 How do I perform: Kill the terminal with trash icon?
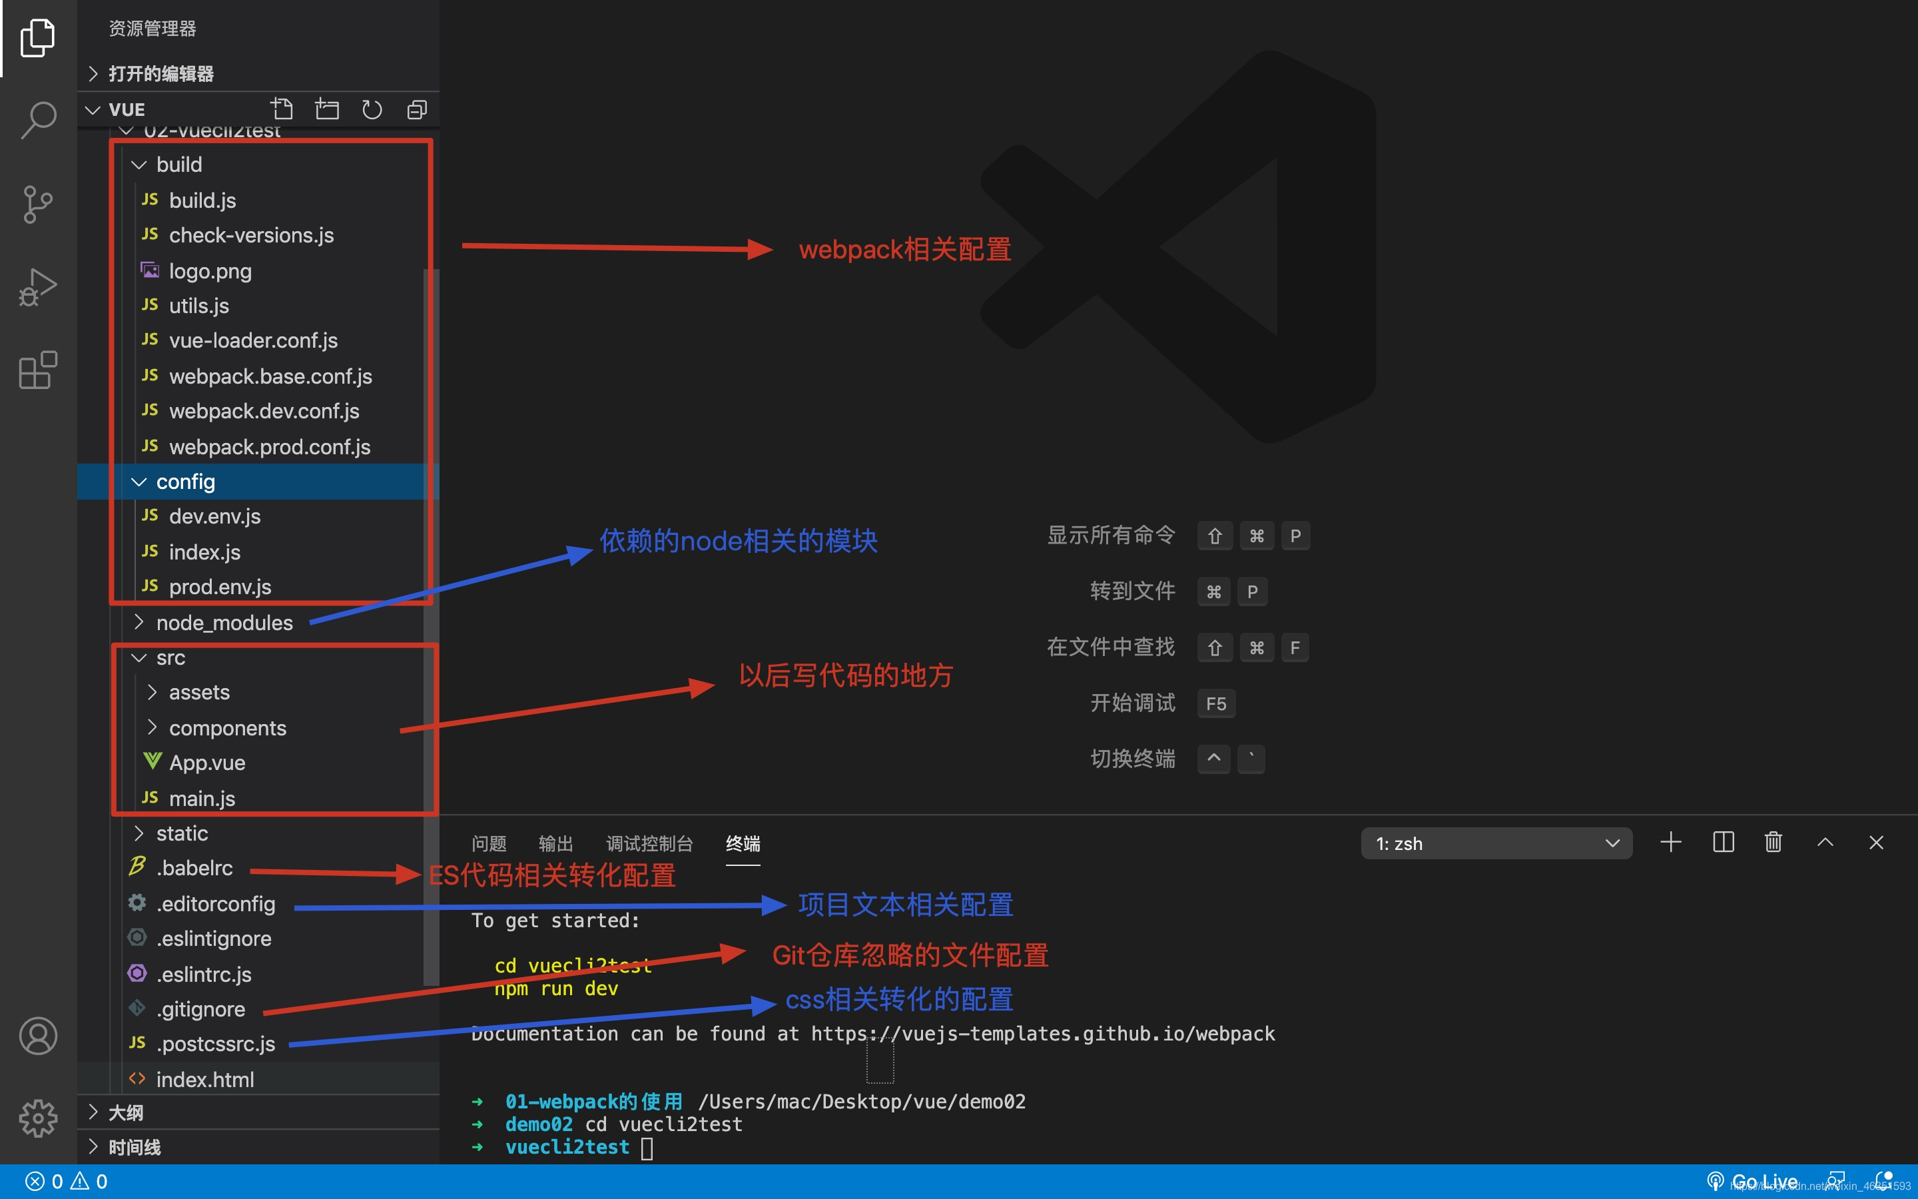tap(1773, 842)
